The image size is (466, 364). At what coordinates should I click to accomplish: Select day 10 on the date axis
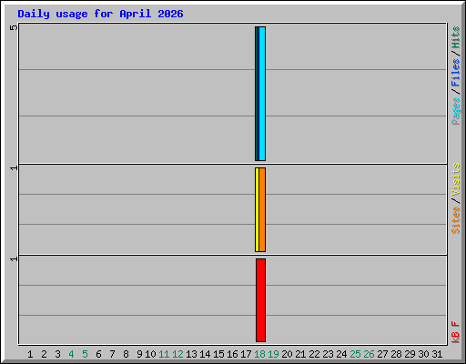coord(150,354)
